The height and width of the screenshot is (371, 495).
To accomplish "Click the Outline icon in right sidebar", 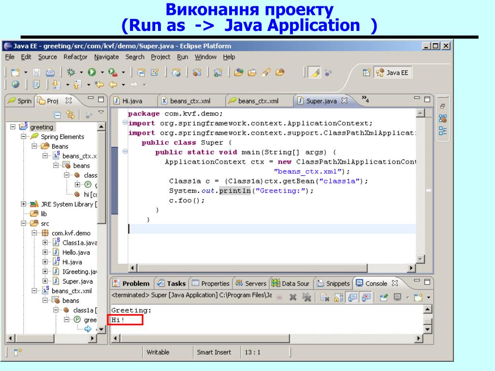I will pyautogui.click(x=443, y=130).
